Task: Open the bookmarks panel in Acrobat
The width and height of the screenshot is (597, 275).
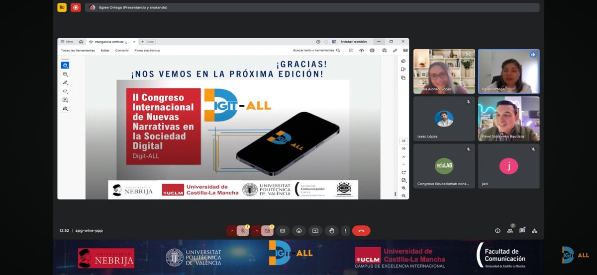Action: pos(403,69)
